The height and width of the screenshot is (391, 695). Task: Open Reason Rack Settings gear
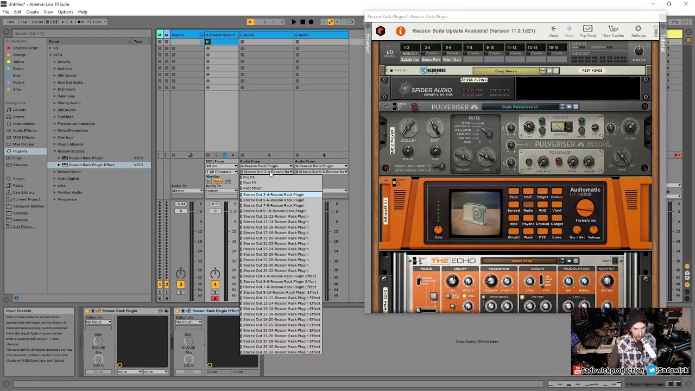pyautogui.click(x=638, y=31)
